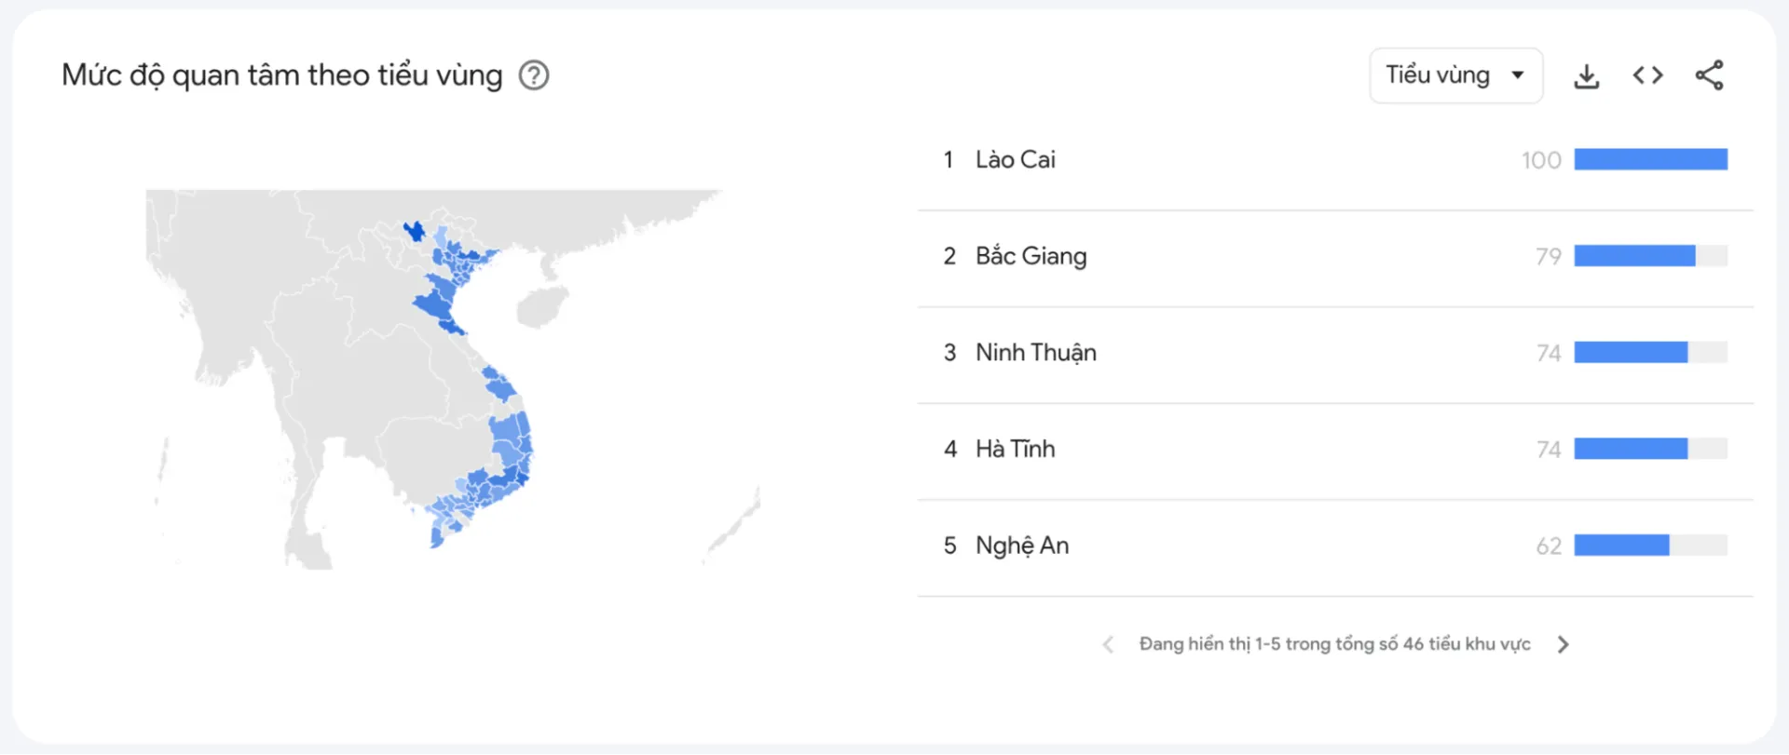Click the value 100 beside Lào Cai
The height and width of the screenshot is (755, 1789).
(x=1541, y=159)
